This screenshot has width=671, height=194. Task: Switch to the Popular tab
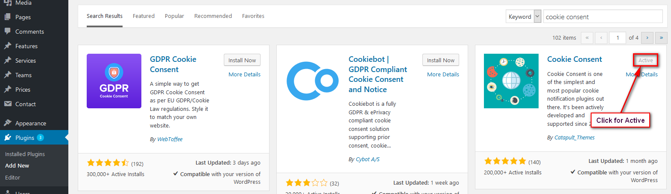(174, 16)
